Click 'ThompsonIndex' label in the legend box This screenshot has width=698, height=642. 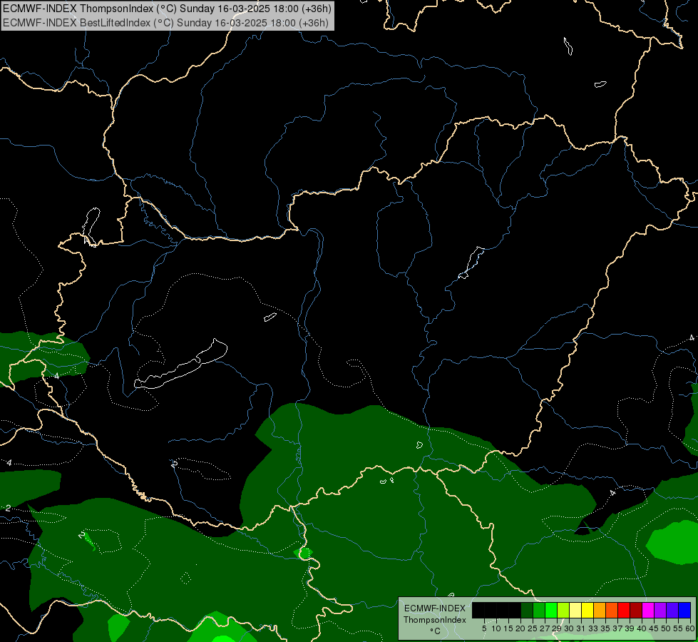(434, 620)
